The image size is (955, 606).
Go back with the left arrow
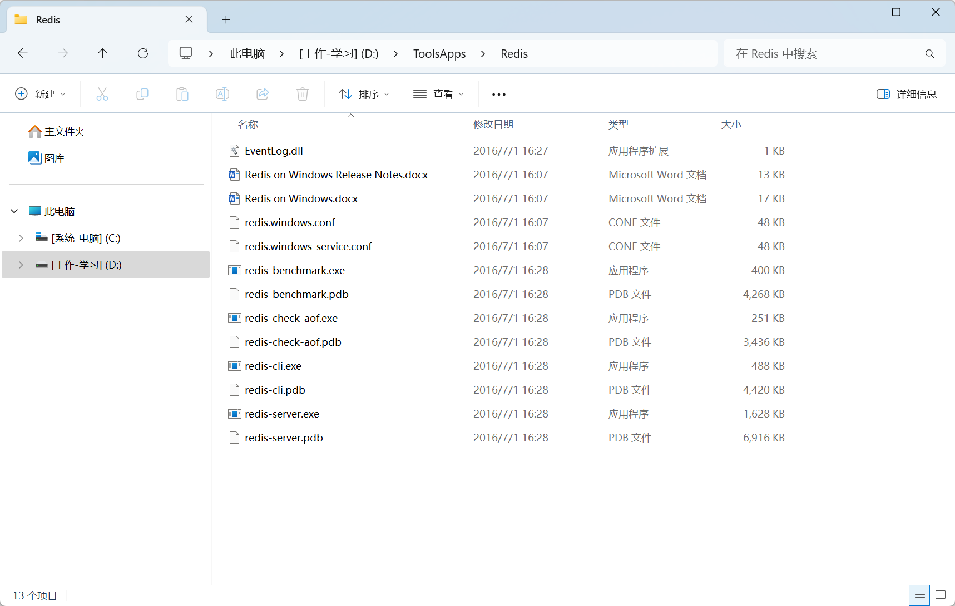[23, 53]
